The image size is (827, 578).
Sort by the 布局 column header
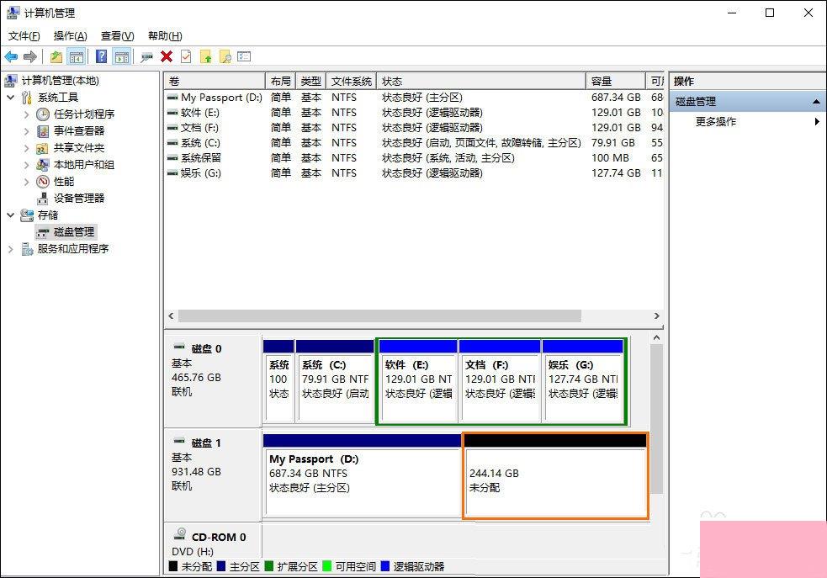click(x=281, y=82)
